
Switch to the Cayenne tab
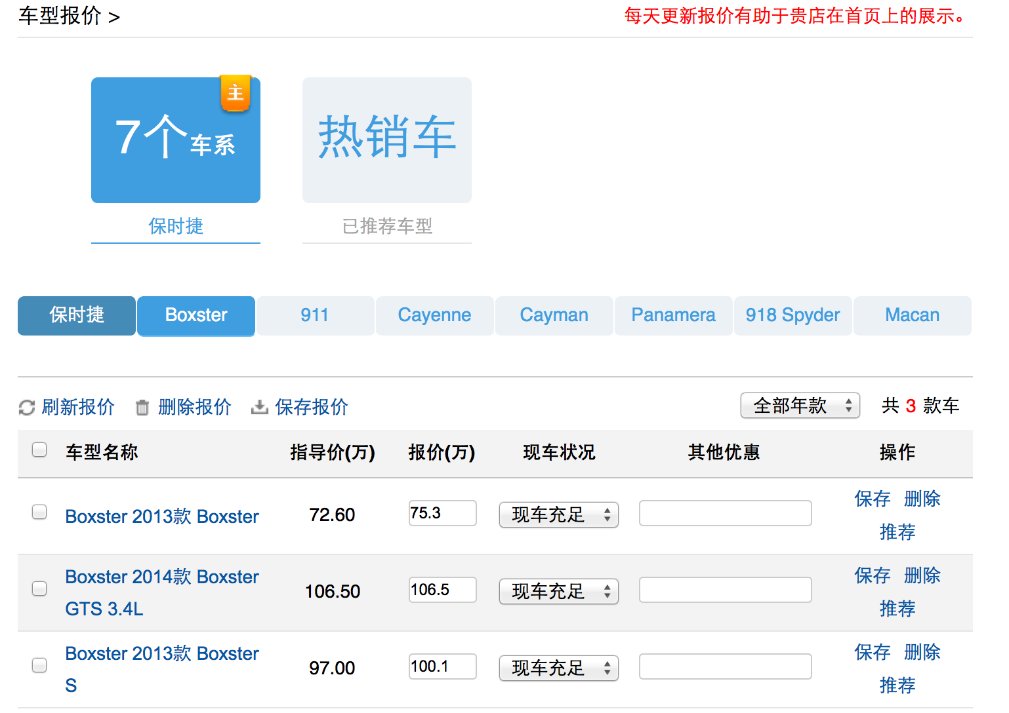[435, 316]
